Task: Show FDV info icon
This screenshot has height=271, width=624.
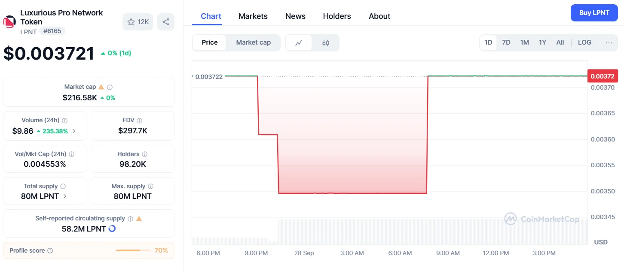Action: point(140,120)
